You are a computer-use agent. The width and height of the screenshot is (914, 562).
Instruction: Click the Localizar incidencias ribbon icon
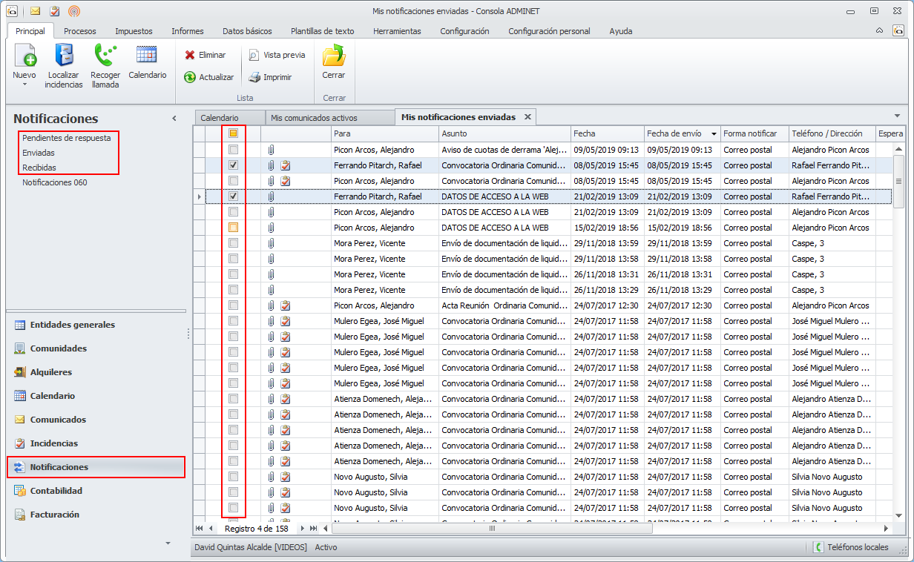point(64,56)
